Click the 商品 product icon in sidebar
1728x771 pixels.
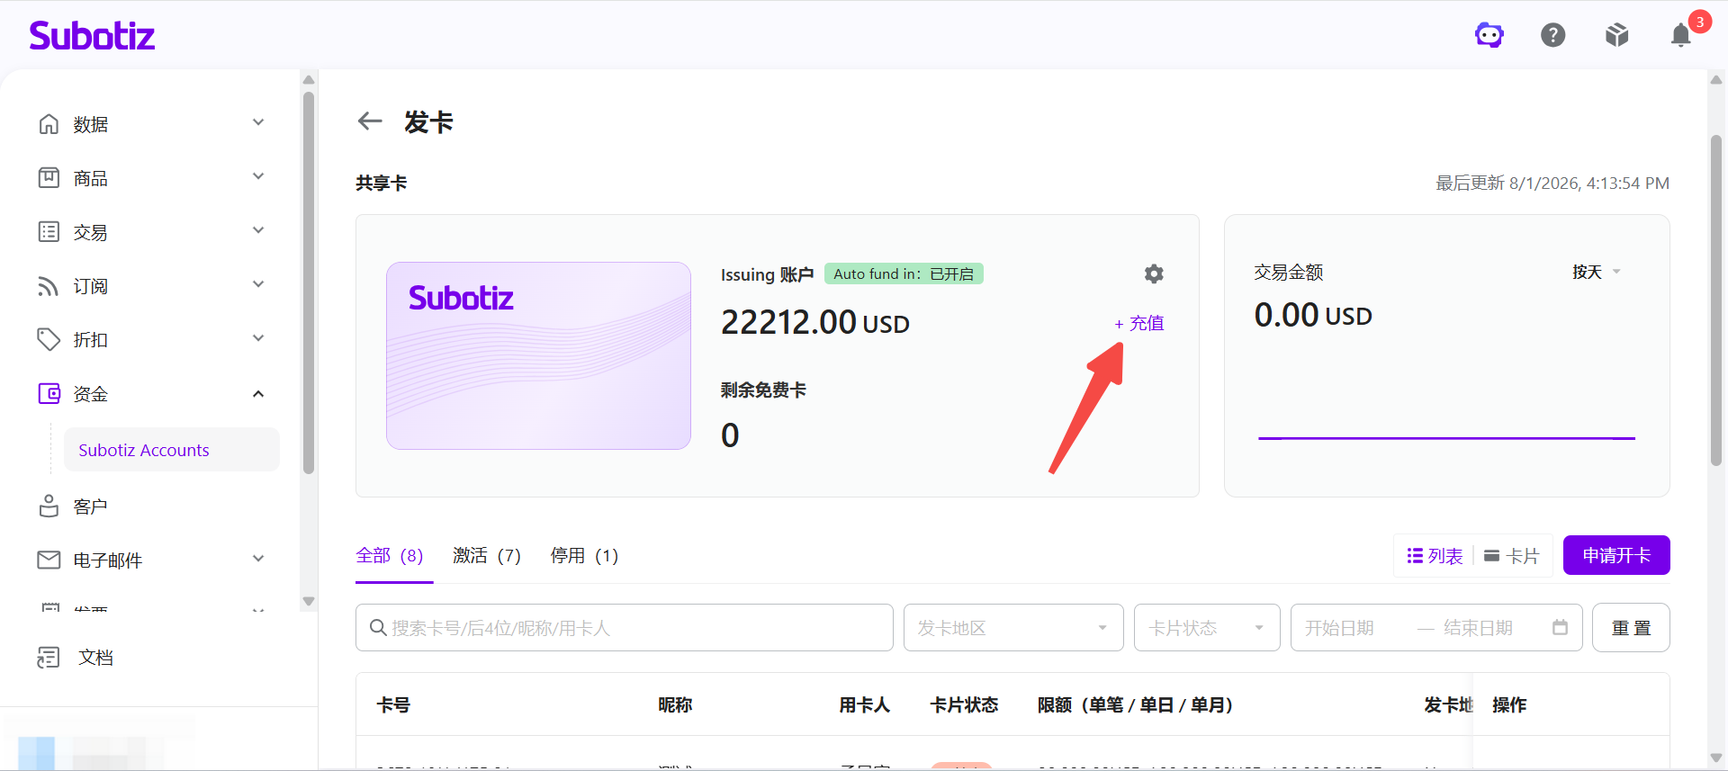coord(49,178)
